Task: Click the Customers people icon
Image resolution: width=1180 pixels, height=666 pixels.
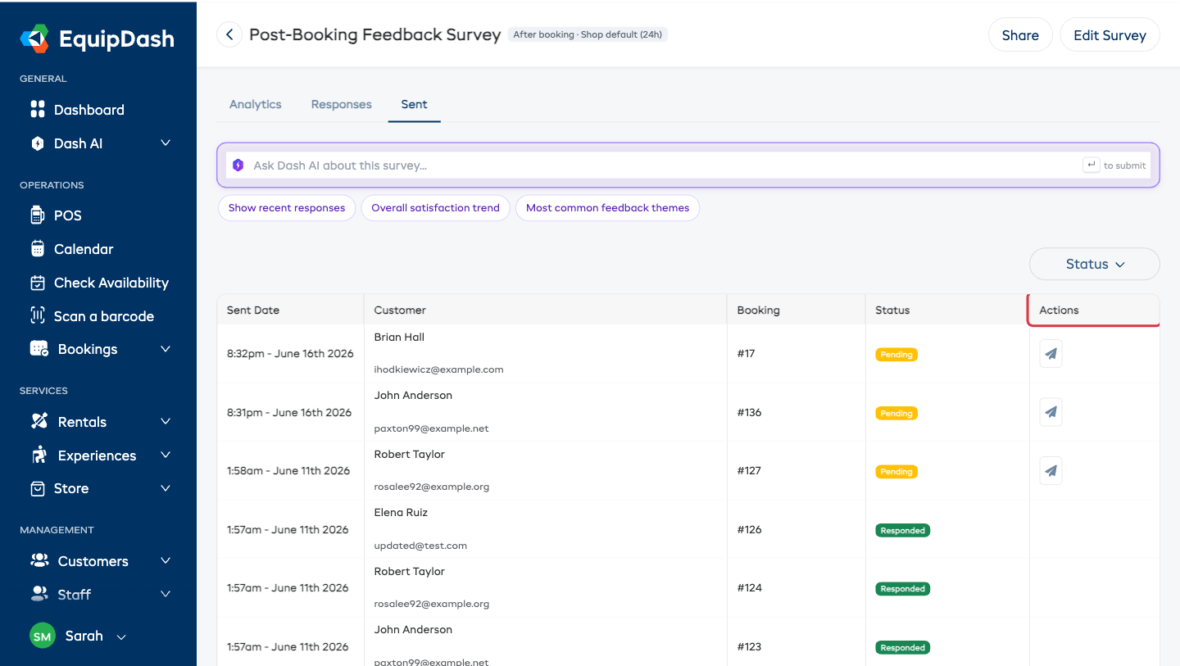Action: point(39,561)
